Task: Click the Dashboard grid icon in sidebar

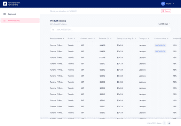Action: [x=5, y=14]
